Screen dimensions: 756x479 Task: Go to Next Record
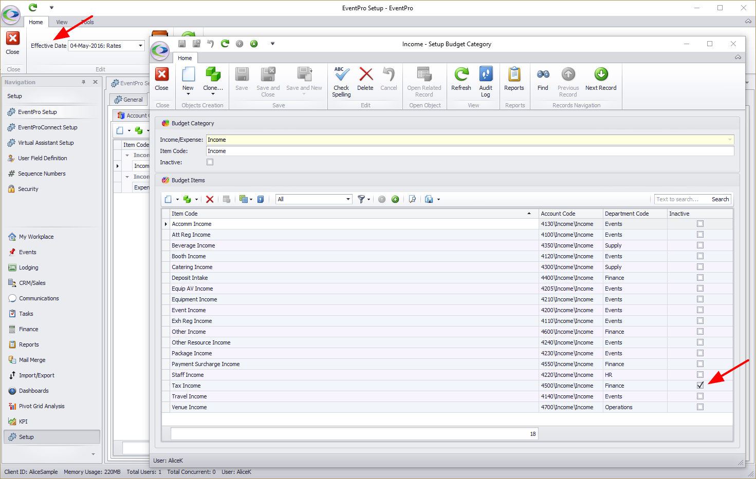[601, 79]
